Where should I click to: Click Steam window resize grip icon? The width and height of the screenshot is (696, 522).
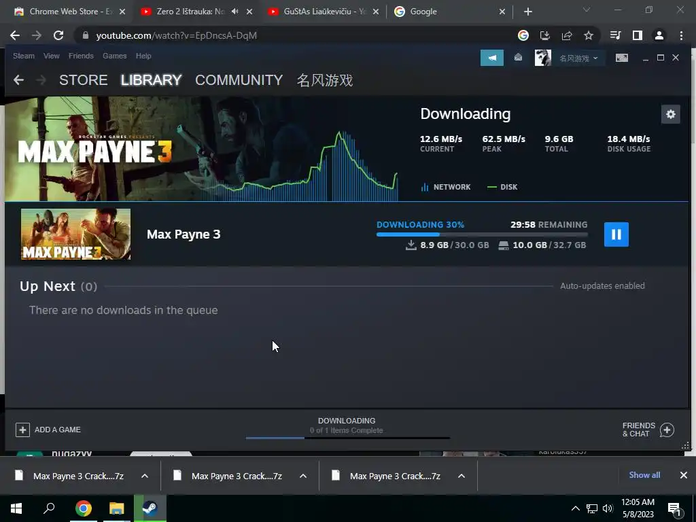(685, 445)
